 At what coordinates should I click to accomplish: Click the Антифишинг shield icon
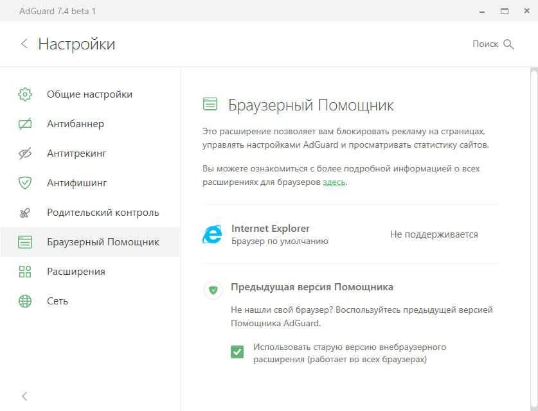25,183
